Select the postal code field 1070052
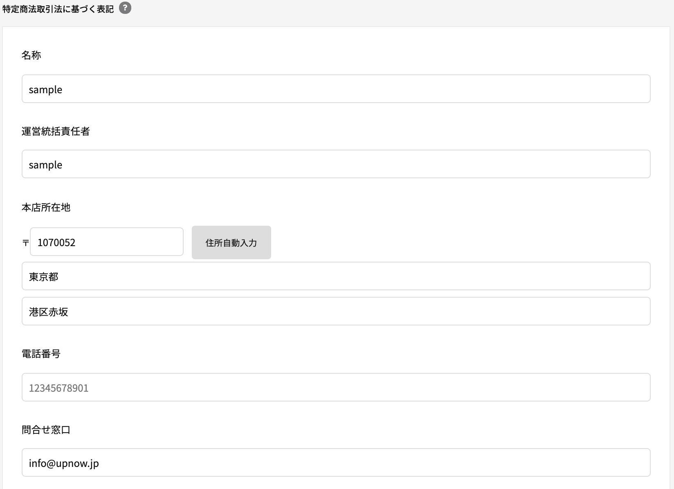Image resolution: width=674 pixels, height=489 pixels. 106,242
